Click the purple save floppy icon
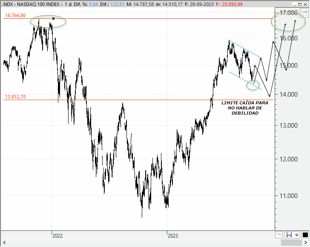The height and width of the screenshot is (247, 310). point(289,235)
